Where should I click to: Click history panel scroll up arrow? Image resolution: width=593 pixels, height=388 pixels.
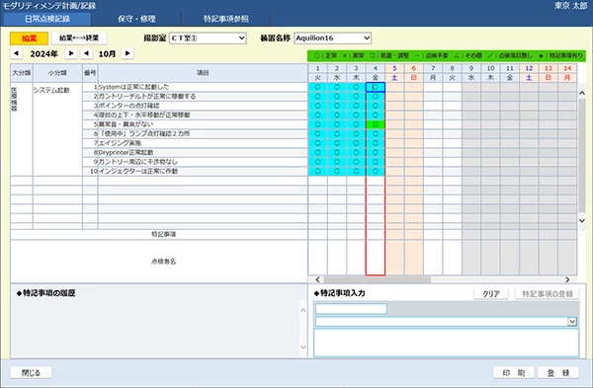pos(303,310)
